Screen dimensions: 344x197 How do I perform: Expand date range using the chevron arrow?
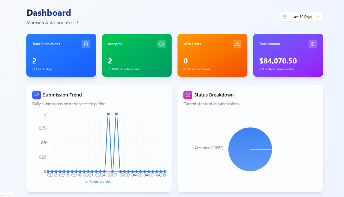point(318,17)
